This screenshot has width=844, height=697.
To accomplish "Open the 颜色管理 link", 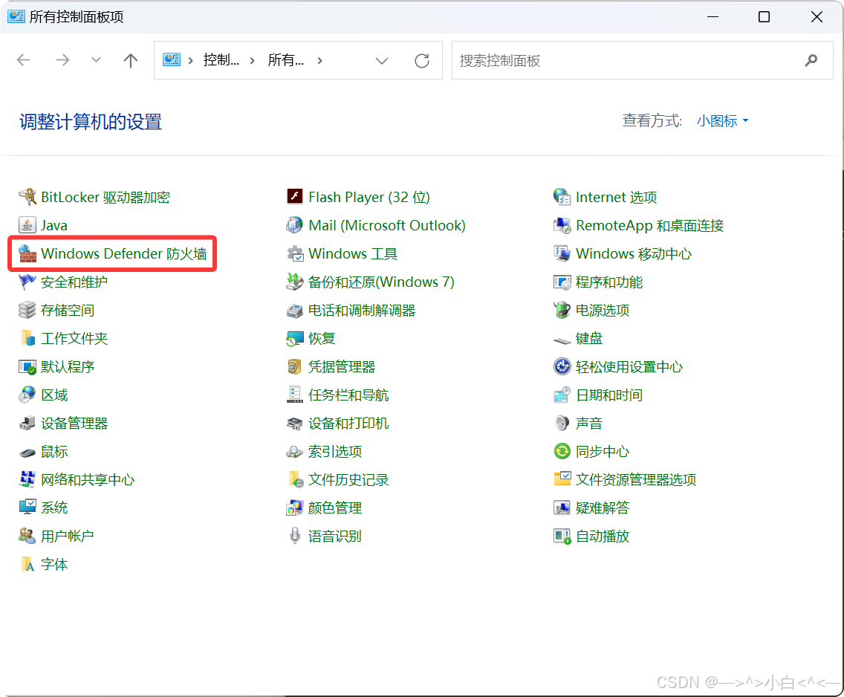I will click(335, 508).
